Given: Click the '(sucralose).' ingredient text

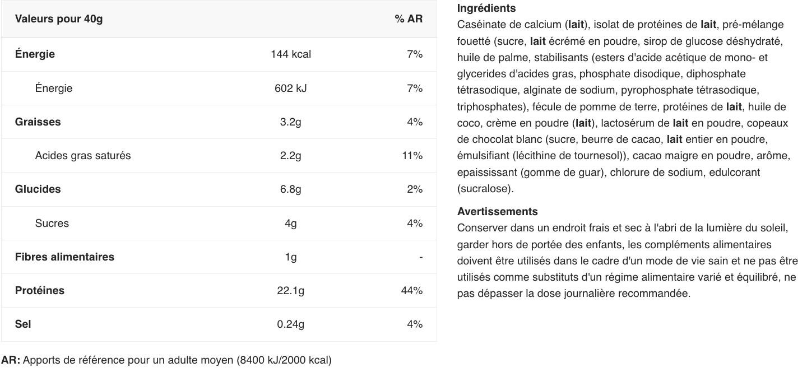Looking at the screenshot, I should click(x=485, y=189).
